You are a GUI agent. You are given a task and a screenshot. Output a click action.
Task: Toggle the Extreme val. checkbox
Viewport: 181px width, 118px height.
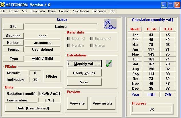[x=92, y=39]
